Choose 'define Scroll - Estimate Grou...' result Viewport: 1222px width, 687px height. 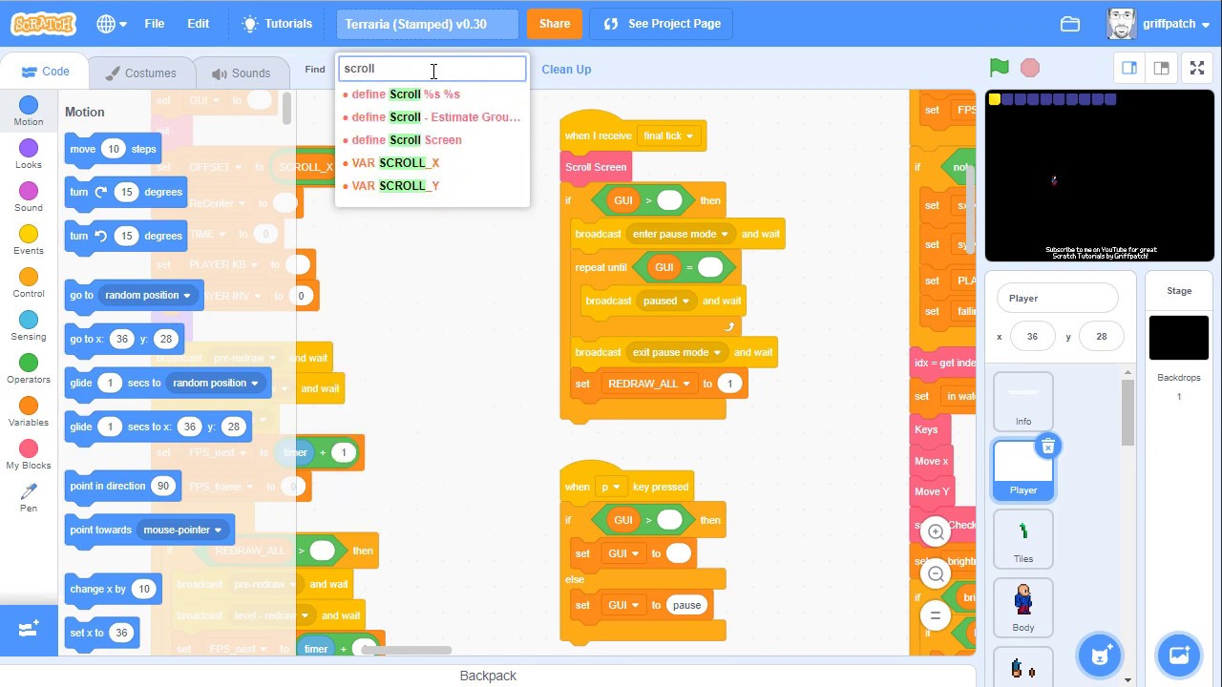click(x=432, y=117)
